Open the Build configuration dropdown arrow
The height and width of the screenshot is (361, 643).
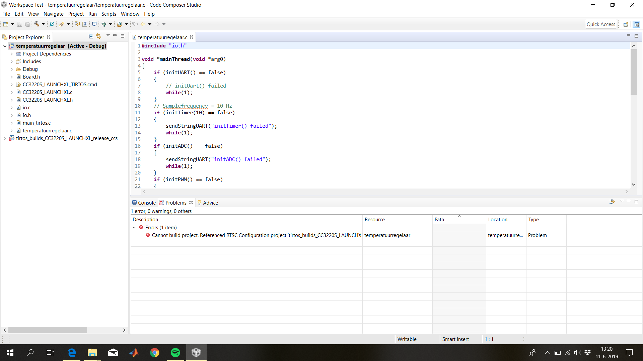43,24
